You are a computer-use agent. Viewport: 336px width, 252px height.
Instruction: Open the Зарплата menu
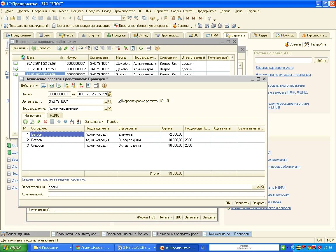click(161, 11)
